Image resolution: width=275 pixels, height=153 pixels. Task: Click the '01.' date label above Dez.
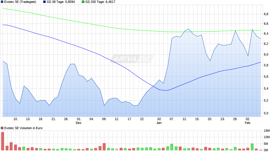(x=79, y=119)
